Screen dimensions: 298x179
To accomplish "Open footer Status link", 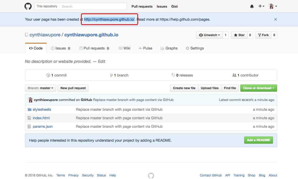I will coord(101,175).
